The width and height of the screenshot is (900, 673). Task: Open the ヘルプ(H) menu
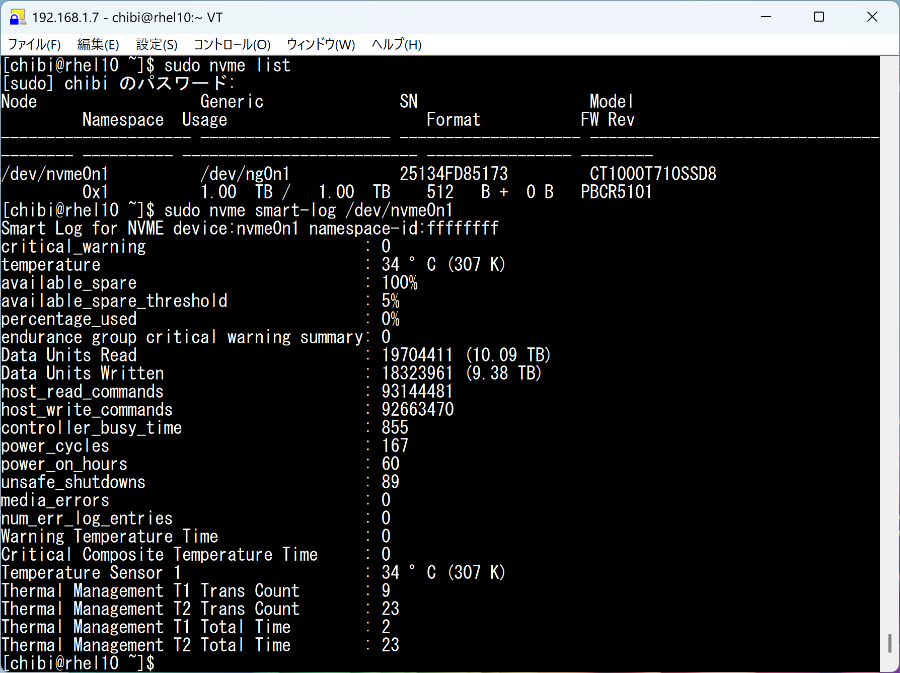pos(396,45)
